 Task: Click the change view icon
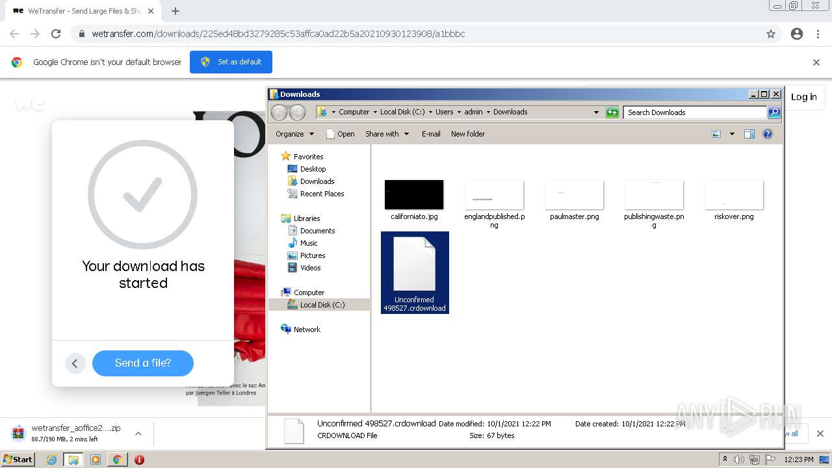pos(716,134)
